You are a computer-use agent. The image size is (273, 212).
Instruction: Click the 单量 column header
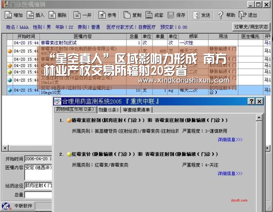[160, 36]
